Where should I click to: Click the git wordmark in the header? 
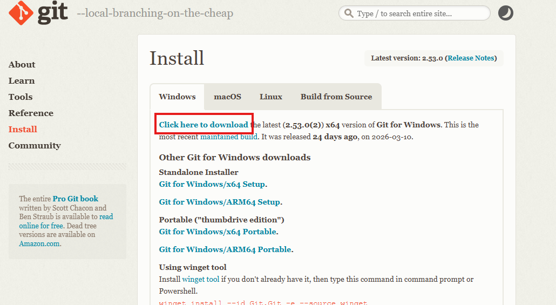click(x=52, y=13)
